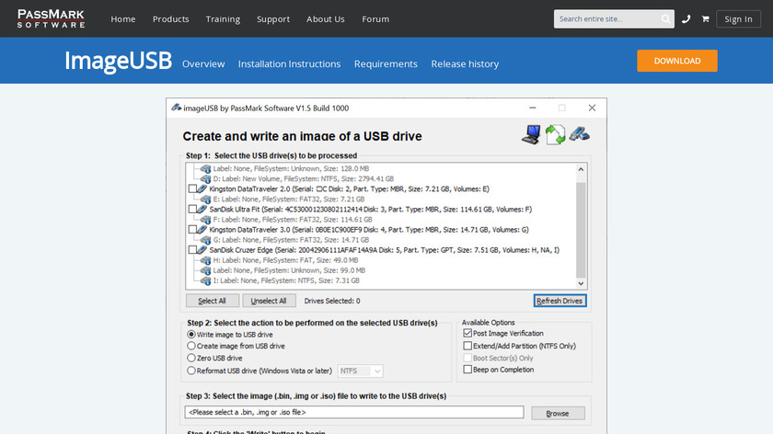Click the drive list scroll up arrow
This screenshot has width=773, height=434.
(581, 169)
